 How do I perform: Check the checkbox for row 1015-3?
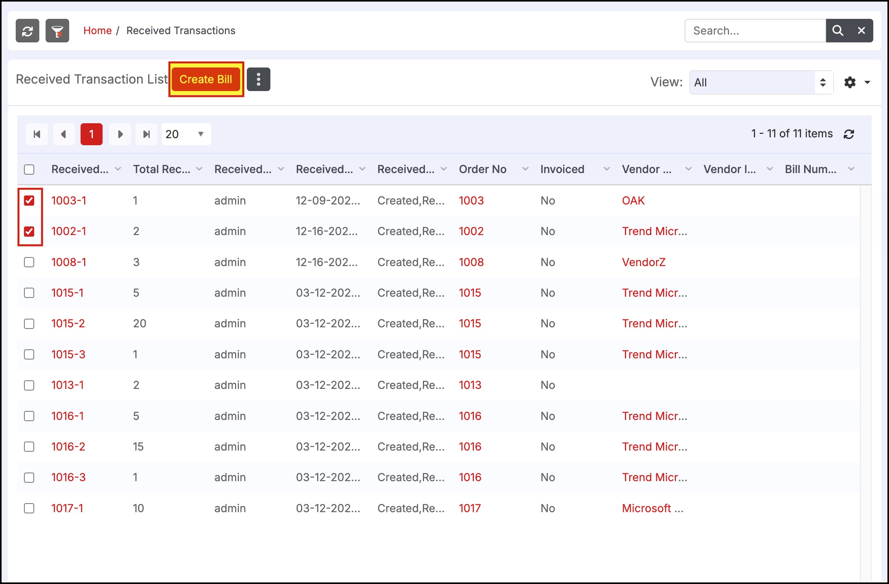(x=29, y=354)
